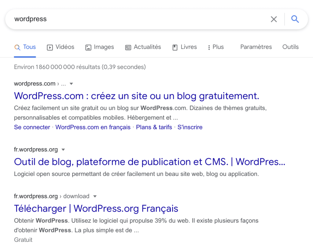Click the wordpress.com URL breadcrumb
Viewport: 313px width, 251px height.
pyautogui.click(x=40, y=84)
